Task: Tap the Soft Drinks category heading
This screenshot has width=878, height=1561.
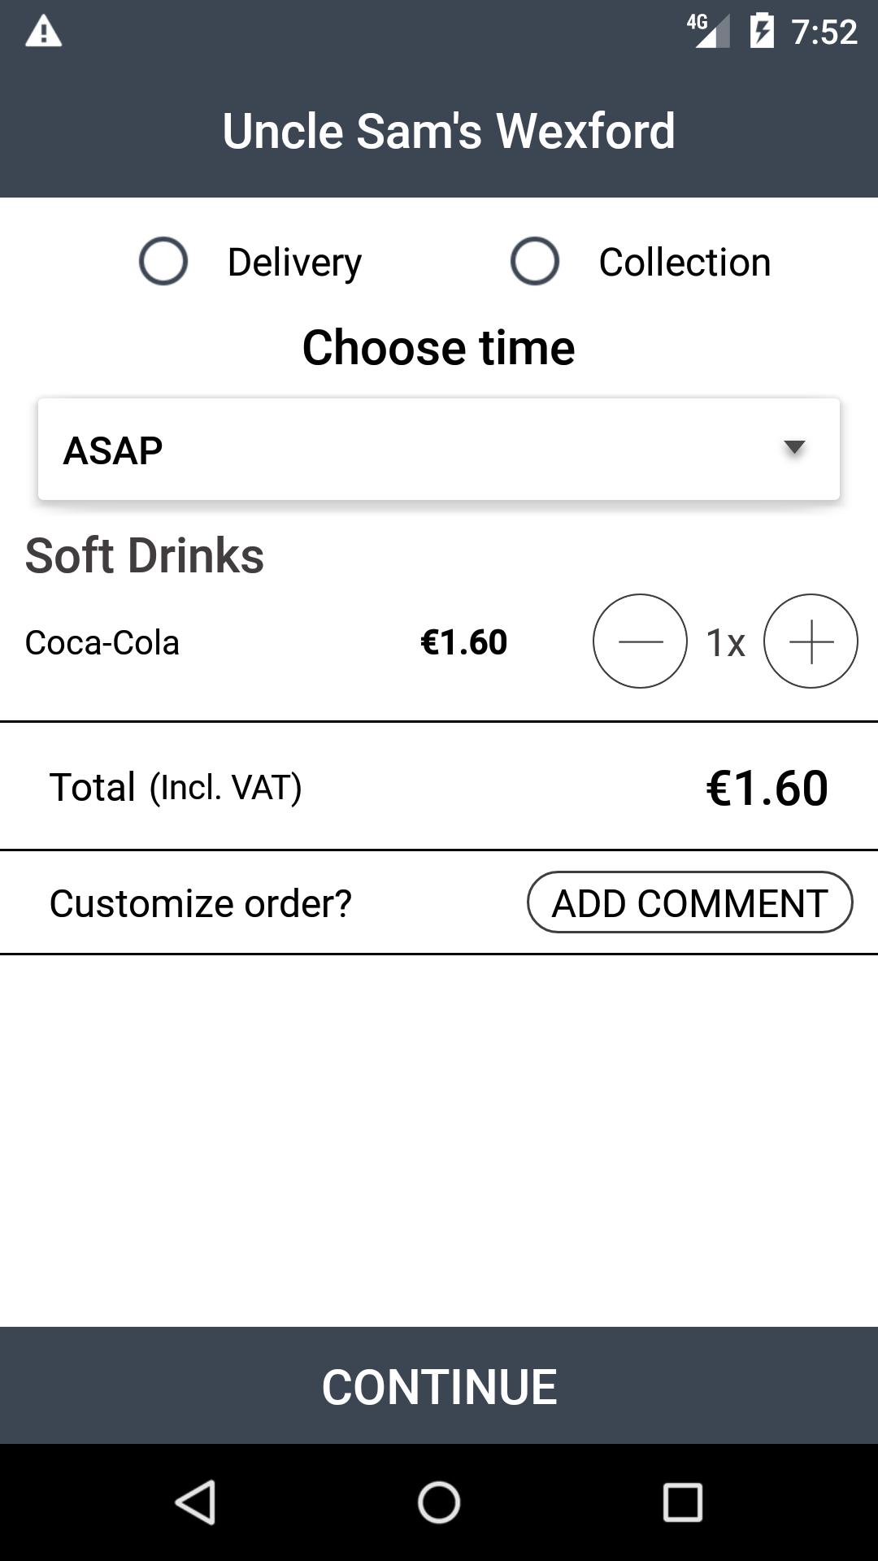Action: [145, 556]
